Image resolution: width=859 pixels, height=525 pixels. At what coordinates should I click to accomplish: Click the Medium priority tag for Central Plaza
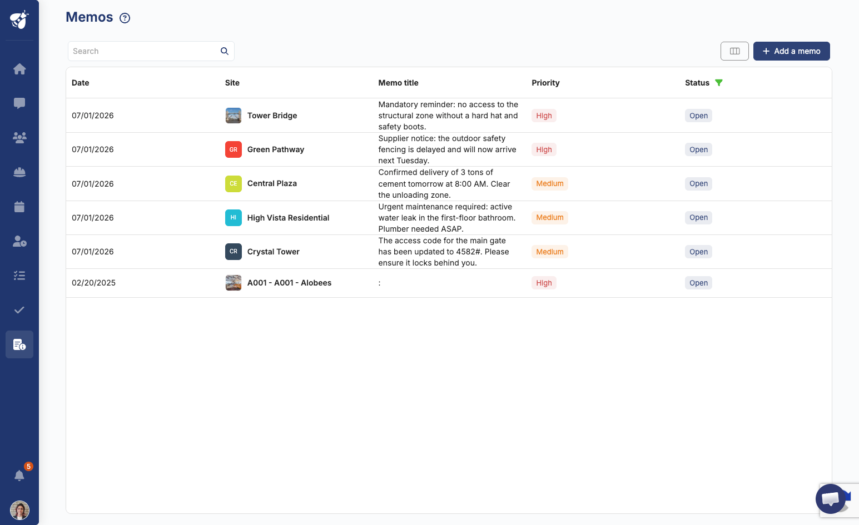click(x=550, y=183)
